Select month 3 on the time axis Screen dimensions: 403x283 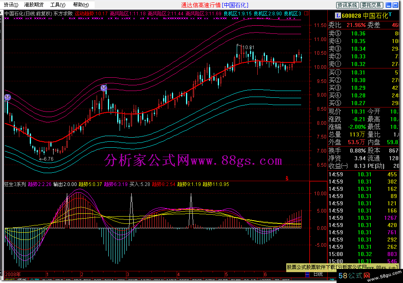pyautogui.click(x=128, y=274)
